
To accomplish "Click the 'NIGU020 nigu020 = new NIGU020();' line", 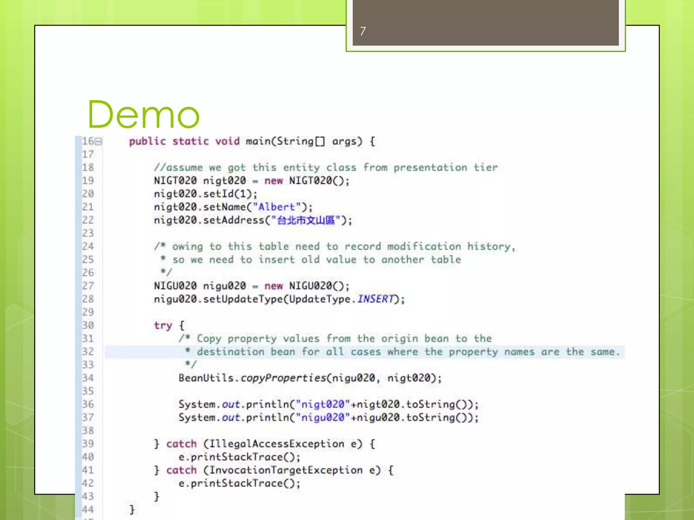I will click(x=251, y=286).
